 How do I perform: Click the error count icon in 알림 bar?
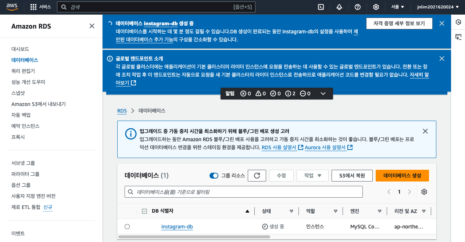point(243,93)
